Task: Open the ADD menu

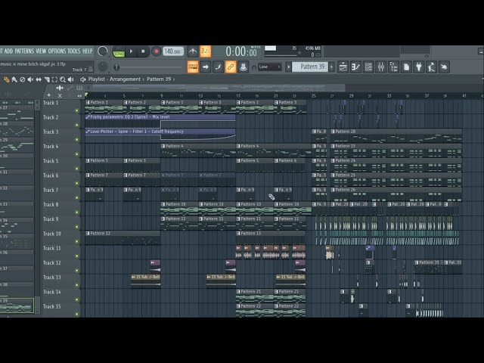Action: pyautogui.click(x=8, y=51)
